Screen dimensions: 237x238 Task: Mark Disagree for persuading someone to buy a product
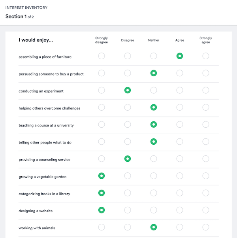click(x=128, y=73)
